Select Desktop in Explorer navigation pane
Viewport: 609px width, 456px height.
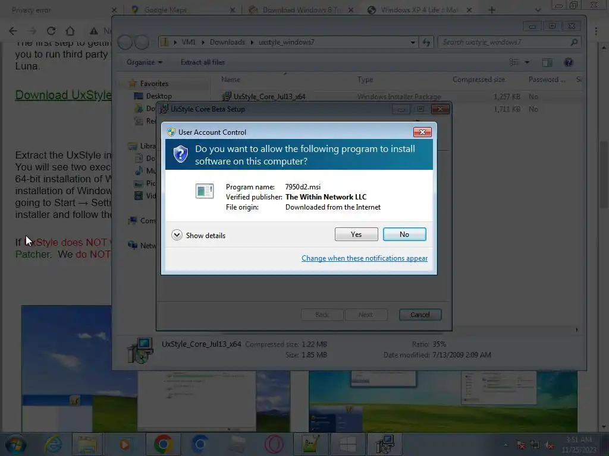click(158, 96)
